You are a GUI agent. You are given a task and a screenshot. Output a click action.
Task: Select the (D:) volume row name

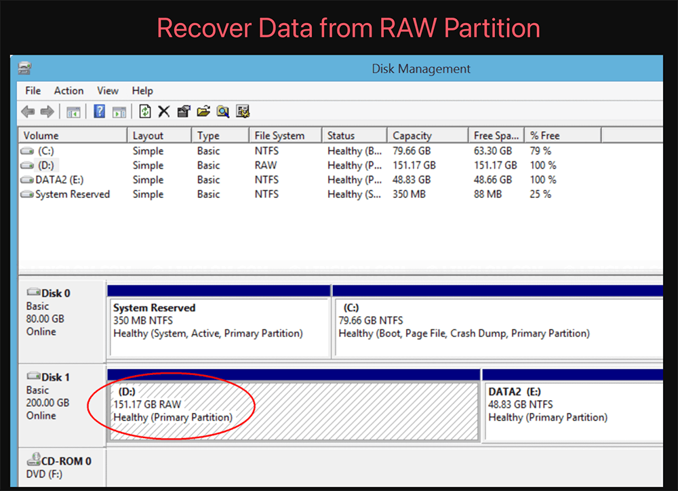[46, 165]
